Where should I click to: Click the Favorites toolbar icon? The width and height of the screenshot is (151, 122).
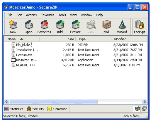[44, 25]
